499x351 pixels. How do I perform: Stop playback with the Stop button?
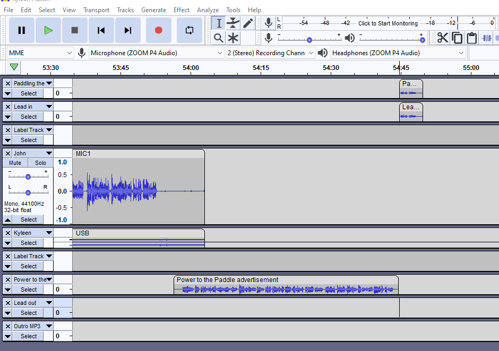pyautogui.click(x=75, y=30)
